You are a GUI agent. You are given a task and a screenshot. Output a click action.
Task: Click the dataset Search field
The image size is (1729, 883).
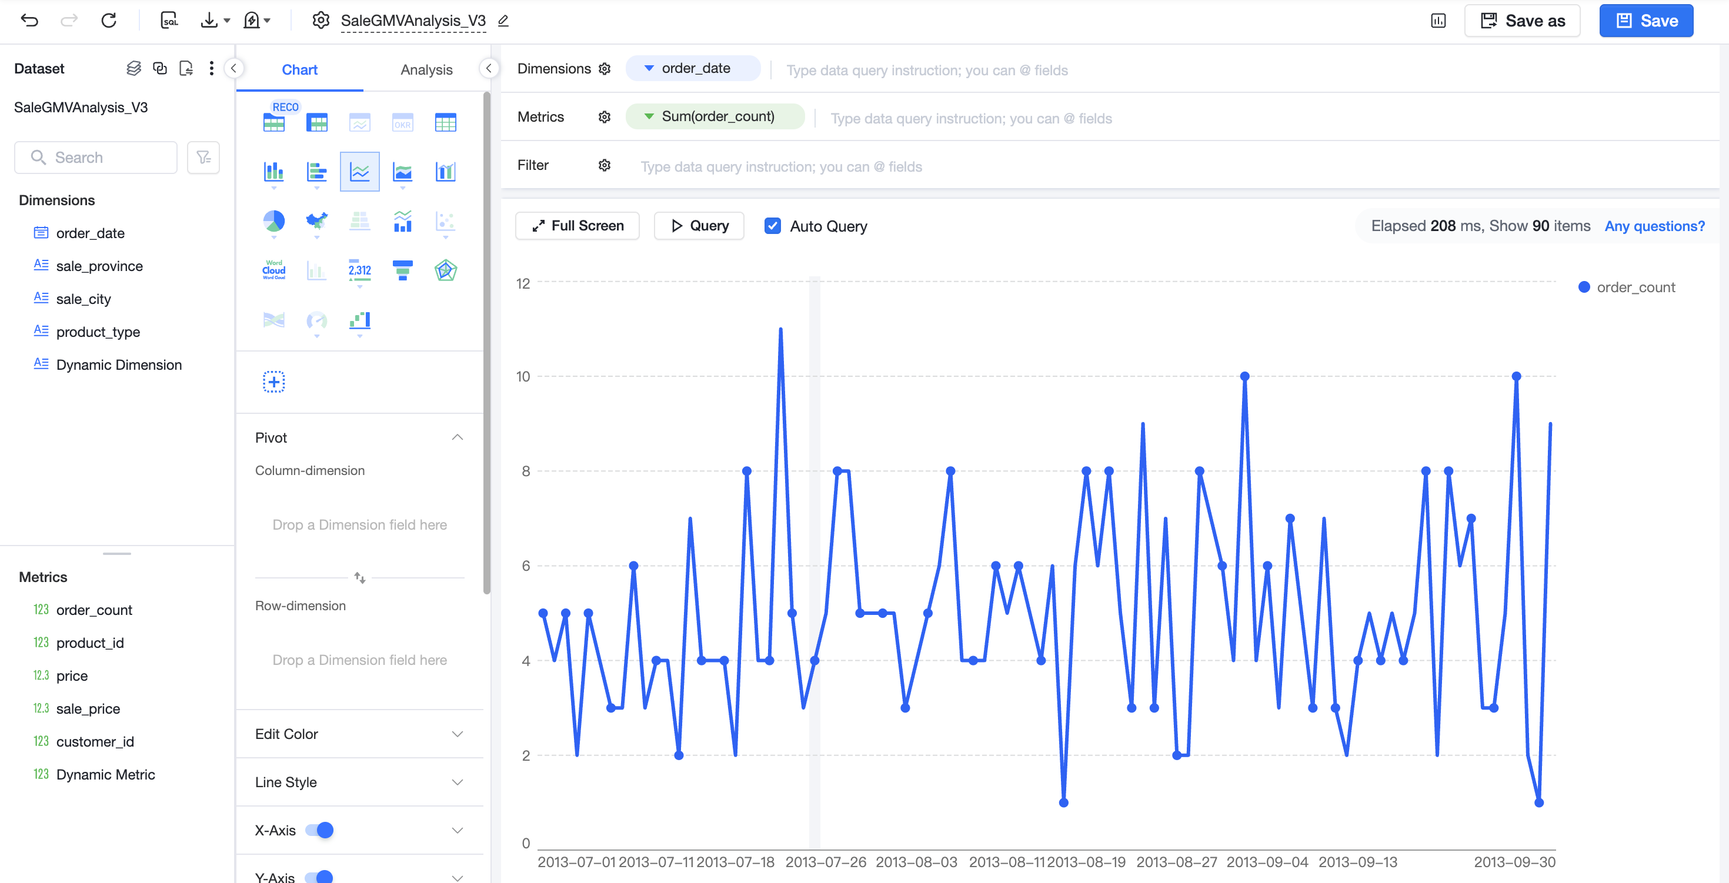pyautogui.click(x=96, y=157)
